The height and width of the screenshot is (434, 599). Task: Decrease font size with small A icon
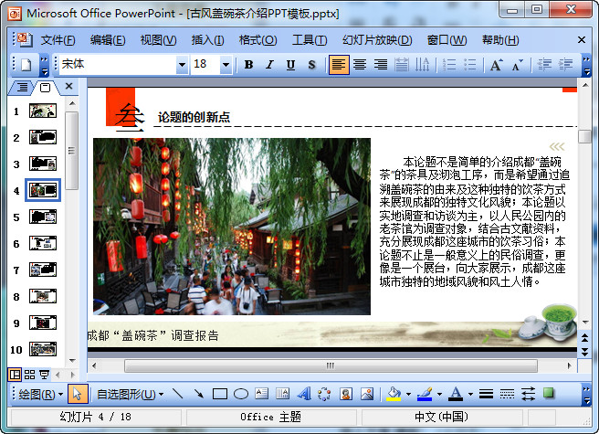point(517,65)
